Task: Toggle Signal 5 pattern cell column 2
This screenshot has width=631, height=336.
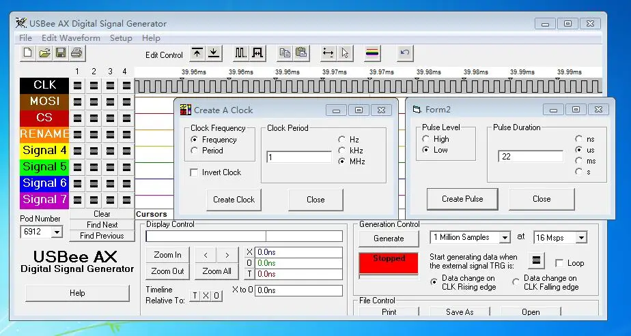Action: 94,168
